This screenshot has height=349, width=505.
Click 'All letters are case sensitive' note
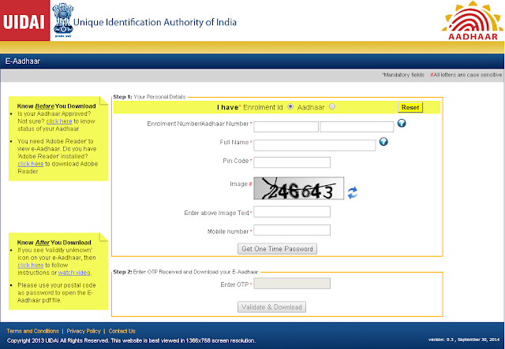(466, 75)
